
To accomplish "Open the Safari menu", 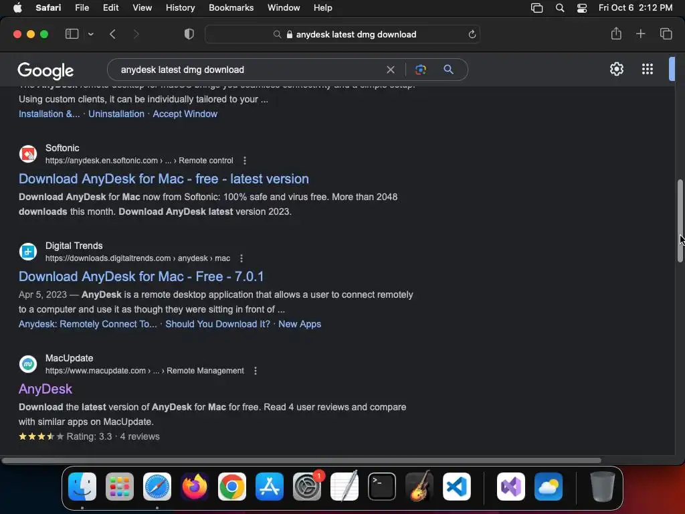I will [x=48, y=7].
